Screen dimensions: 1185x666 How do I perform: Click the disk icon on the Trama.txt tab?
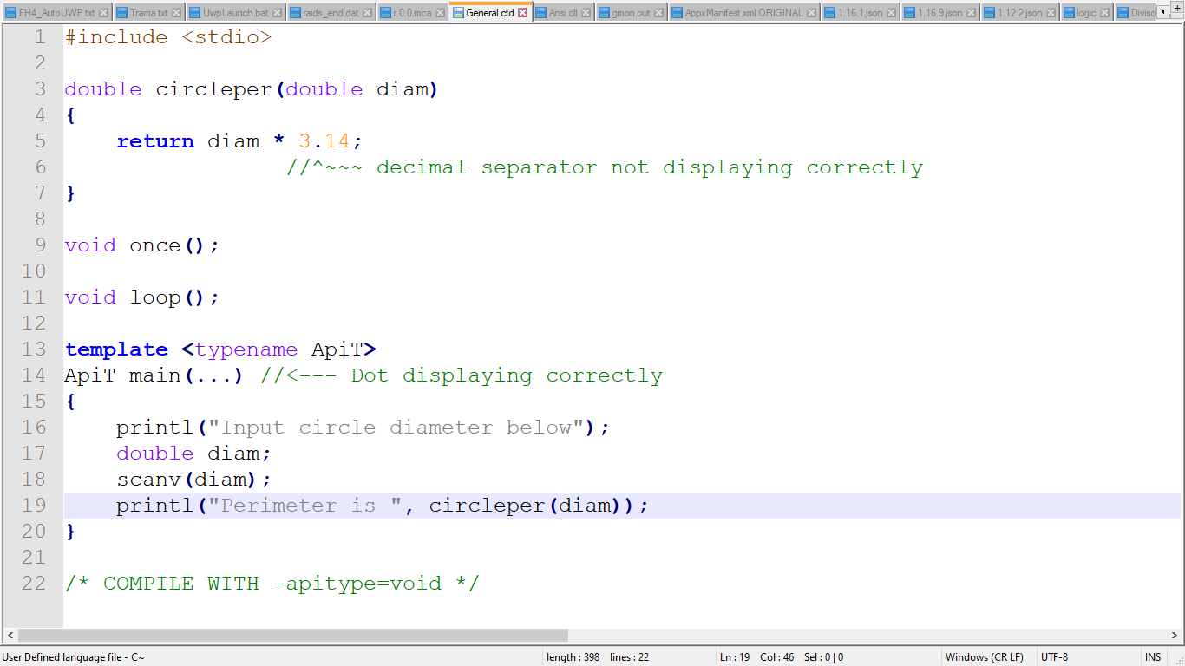tap(121, 11)
